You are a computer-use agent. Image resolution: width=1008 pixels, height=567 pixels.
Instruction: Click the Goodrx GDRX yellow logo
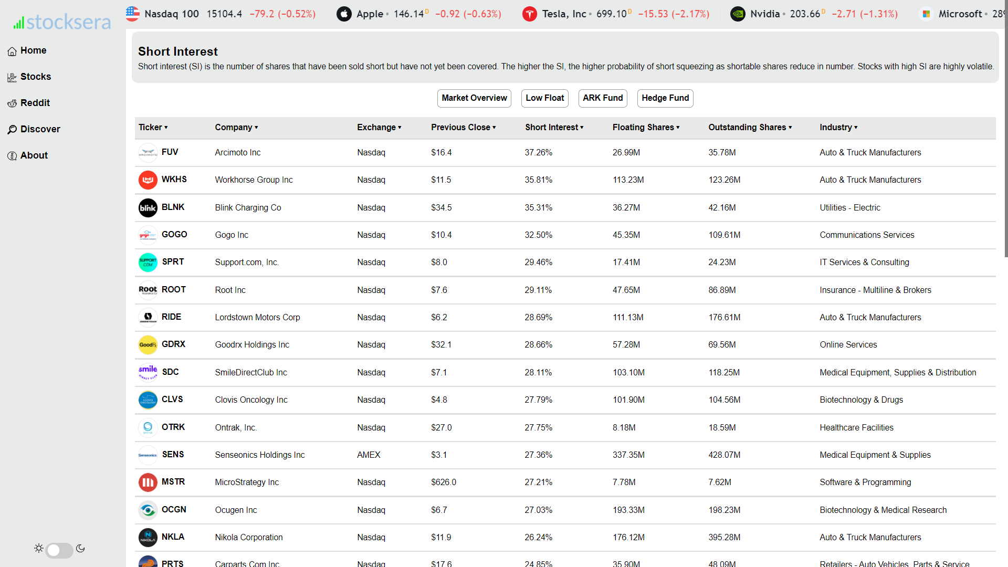148,345
